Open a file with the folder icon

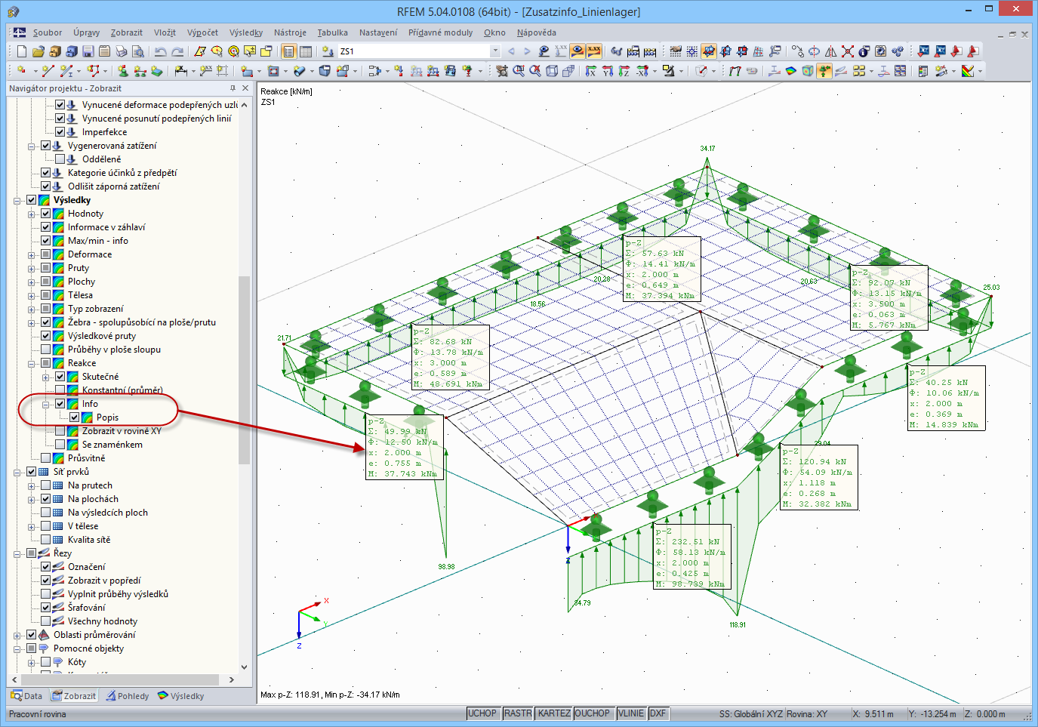coord(39,51)
